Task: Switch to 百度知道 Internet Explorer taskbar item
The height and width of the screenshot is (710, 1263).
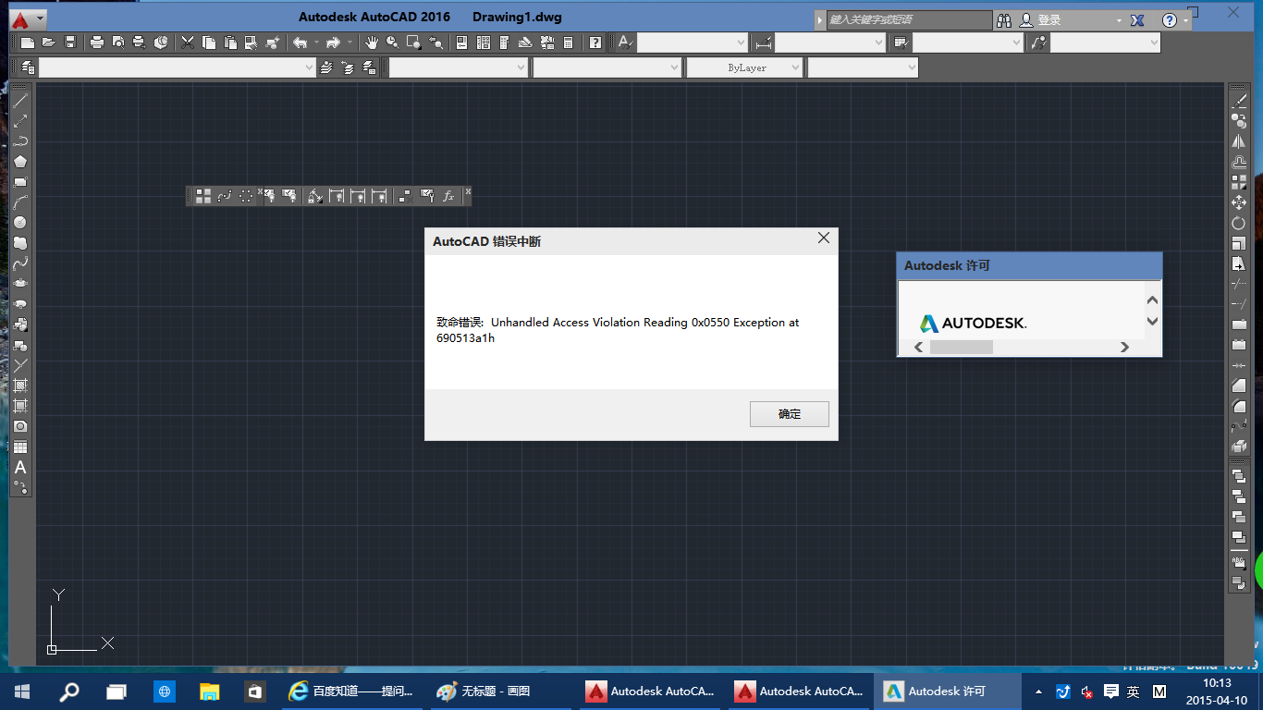Action: (x=350, y=692)
